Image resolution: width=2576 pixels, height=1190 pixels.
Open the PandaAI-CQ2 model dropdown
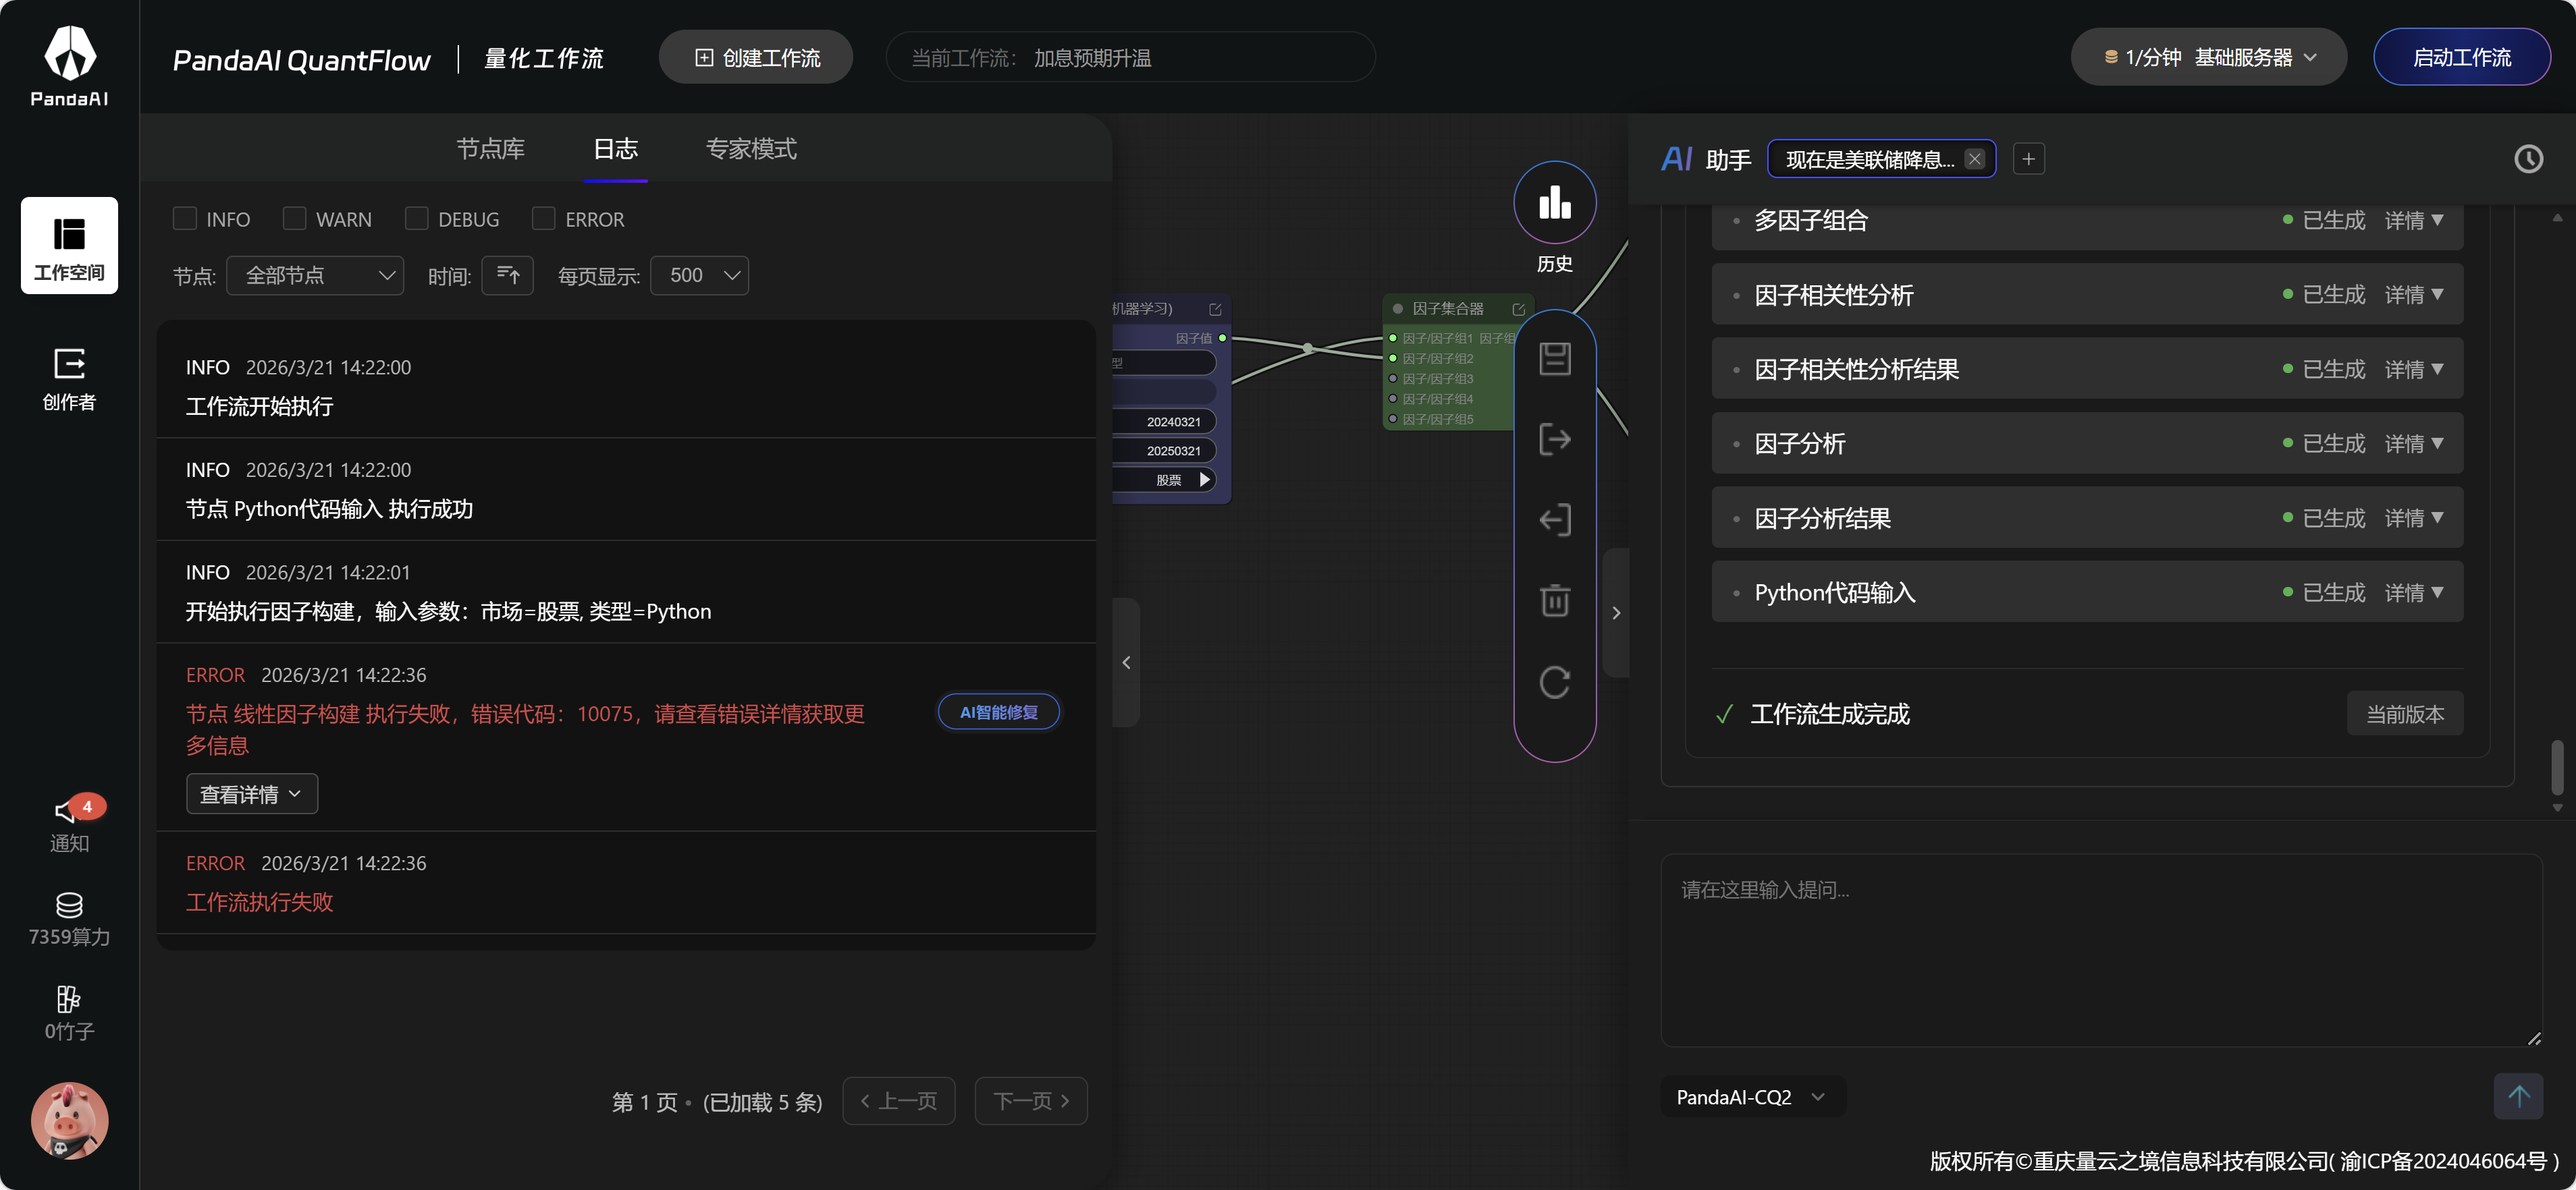(1752, 1097)
